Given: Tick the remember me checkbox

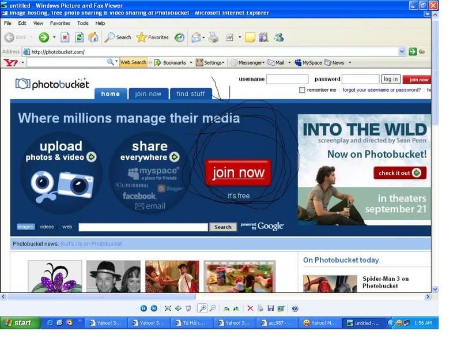Looking at the screenshot, I should (302, 90).
